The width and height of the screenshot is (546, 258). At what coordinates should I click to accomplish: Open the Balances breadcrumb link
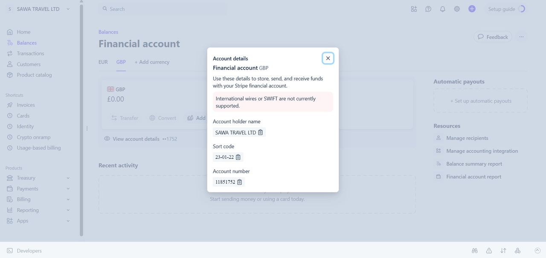(108, 32)
